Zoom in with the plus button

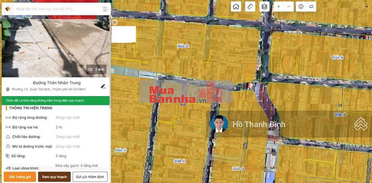(x=279, y=7)
